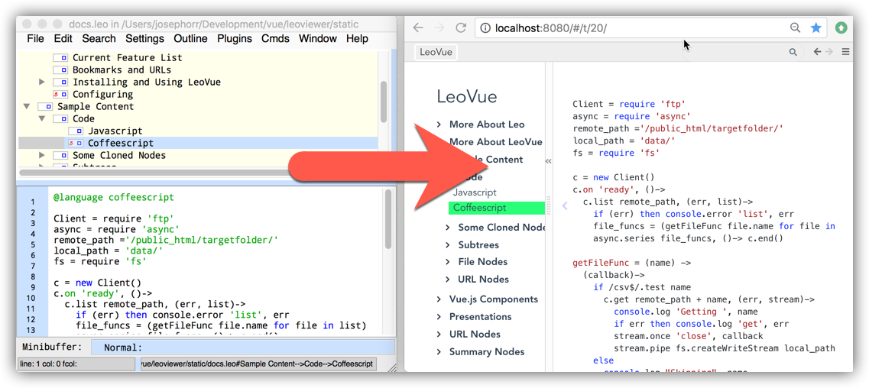Select highlighted Coffeescript in LeoVue sidebar

[x=497, y=208]
